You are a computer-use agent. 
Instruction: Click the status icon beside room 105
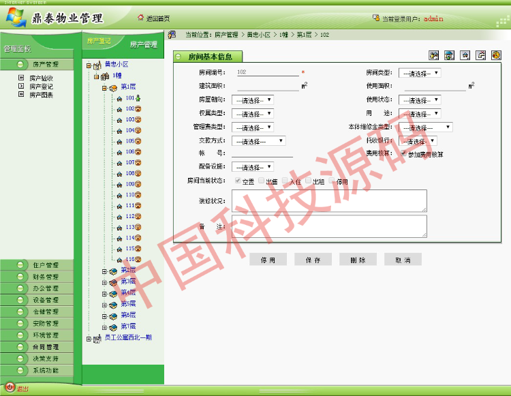[x=138, y=141]
